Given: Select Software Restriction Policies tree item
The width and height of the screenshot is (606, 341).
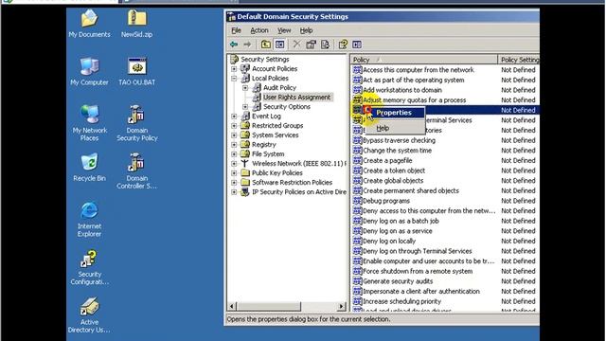Looking at the screenshot, I should click(292, 183).
